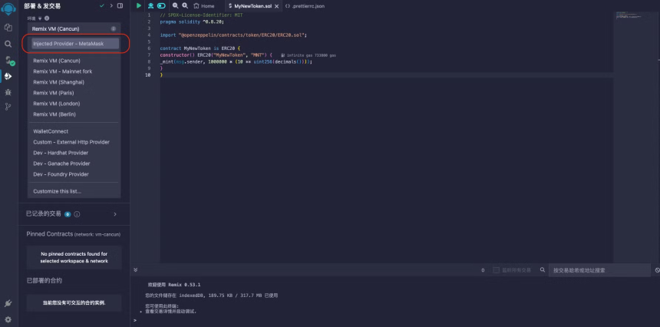This screenshot has height=327, width=660.
Task: Click the RemixAI assistant robot icon
Action: [x=150, y=6]
